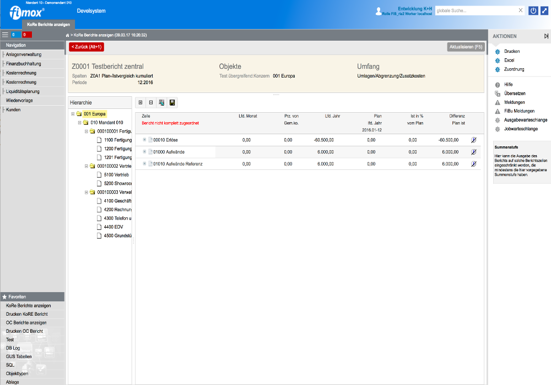This screenshot has height=385, width=551.
Task: Click the Aktualisieren (F5) button
Action: click(466, 47)
